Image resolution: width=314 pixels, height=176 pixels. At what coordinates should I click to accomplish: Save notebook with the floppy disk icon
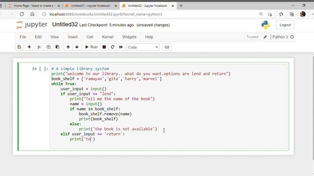click(x=19, y=47)
